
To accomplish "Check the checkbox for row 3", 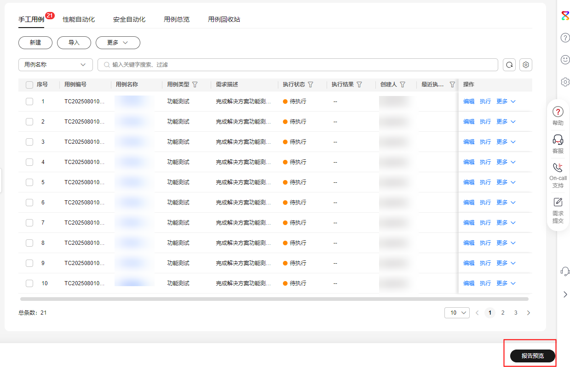I will [x=29, y=142].
